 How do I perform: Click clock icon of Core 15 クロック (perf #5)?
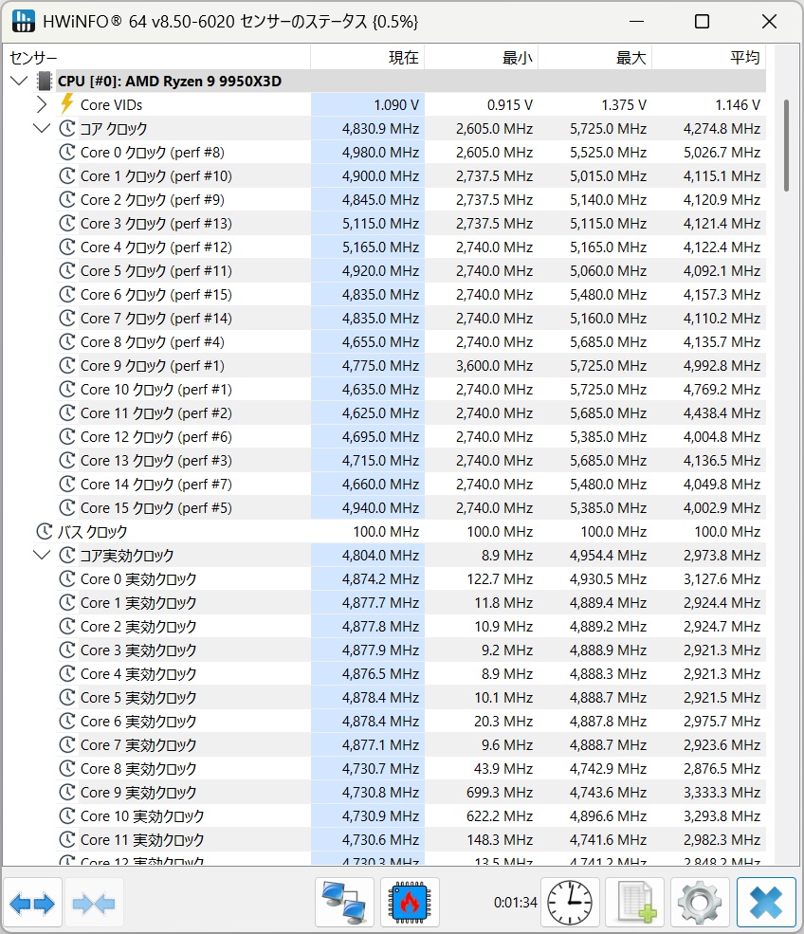pyautogui.click(x=67, y=507)
